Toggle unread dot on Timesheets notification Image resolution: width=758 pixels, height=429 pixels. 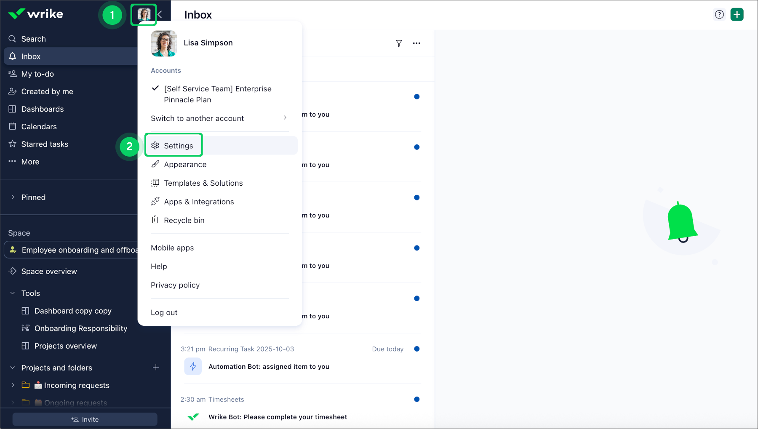pos(416,400)
